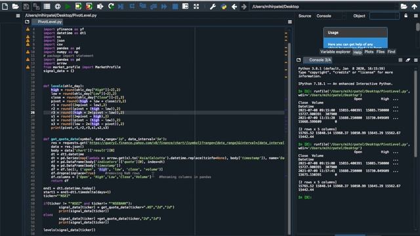Browse for a working directory folder icon
The height and width of the screenshot is (236, 420).
coord(404,7)
